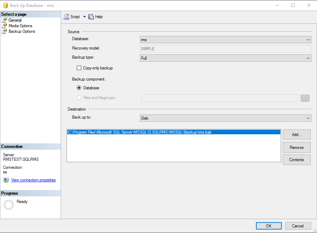
Task: Open View connection properties link
Action: click(33, 180)
